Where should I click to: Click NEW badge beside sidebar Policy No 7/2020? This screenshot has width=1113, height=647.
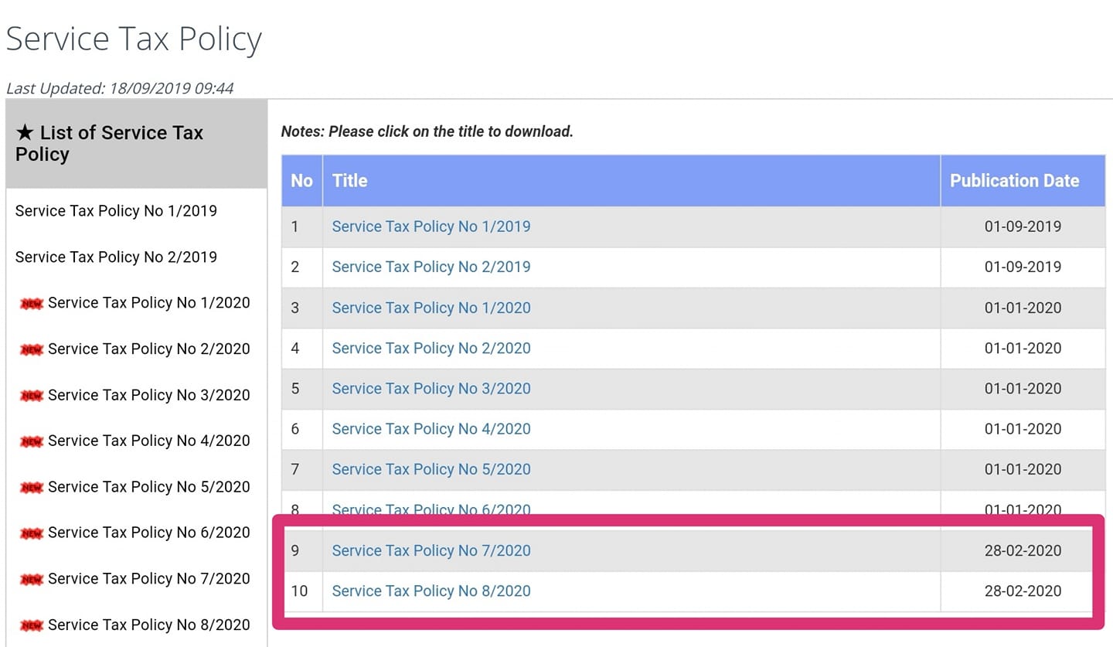31,580
